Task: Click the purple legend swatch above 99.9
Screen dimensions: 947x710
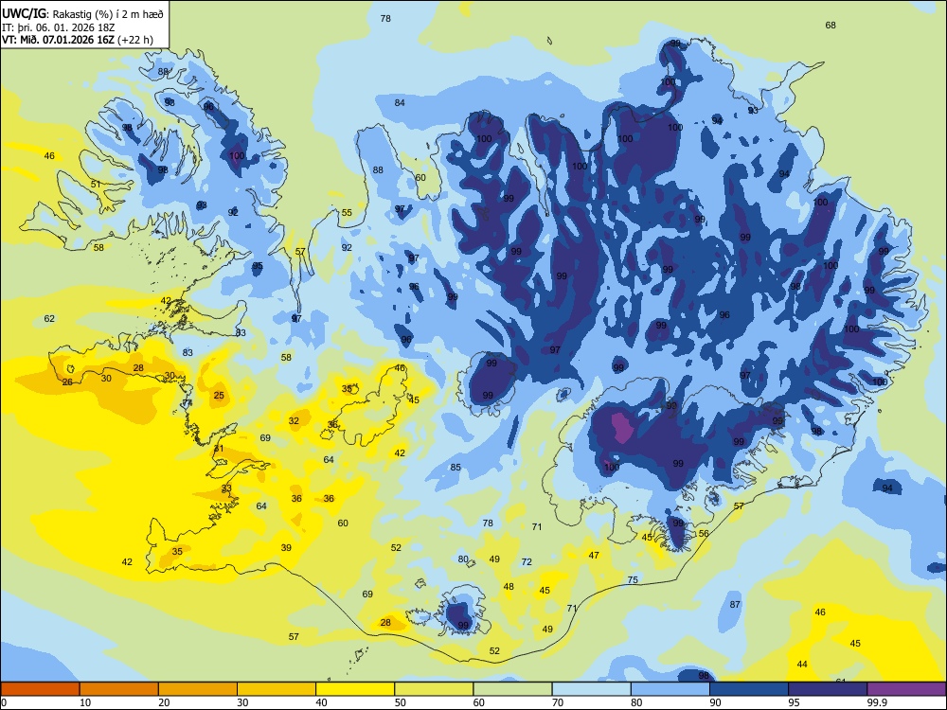Action: pyautogui.click(x=906, y=689)
